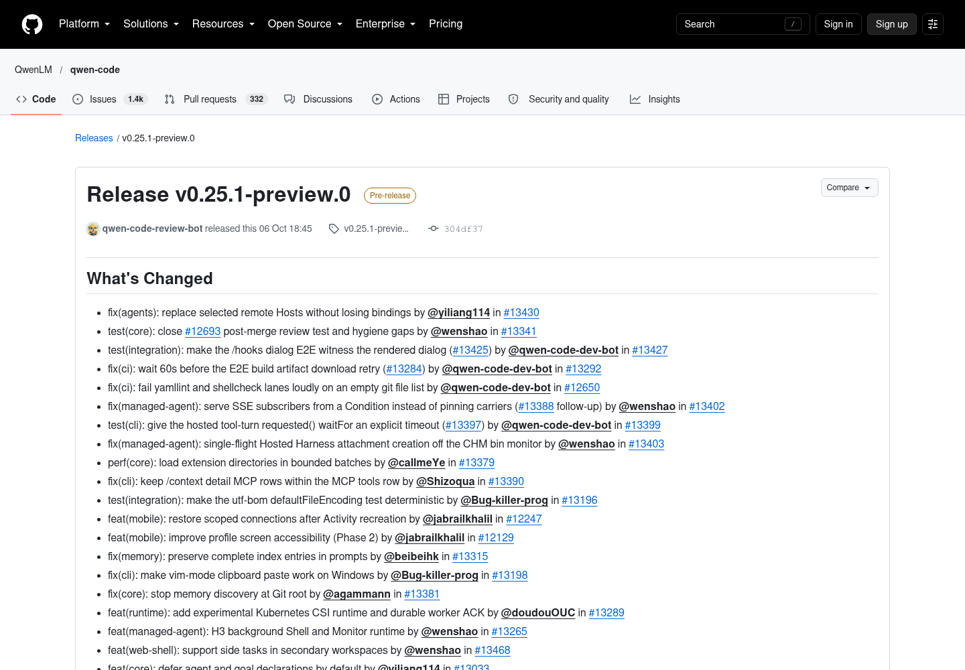Image resolution: width=965 pixels, height=670 pixels.
Task: Expand the Resources menu
Action: pos(223,24)
